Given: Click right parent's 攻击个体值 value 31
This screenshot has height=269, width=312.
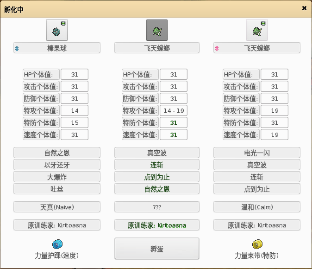Looking at the screenshot, I should tap(275, 86).
